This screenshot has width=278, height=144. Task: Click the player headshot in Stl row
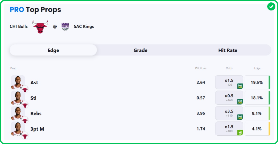coord(18,98)
